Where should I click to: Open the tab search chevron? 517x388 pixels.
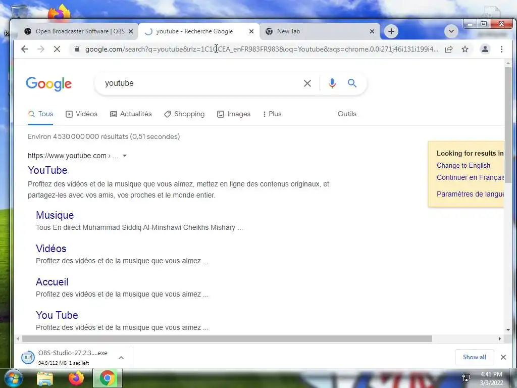451,31
